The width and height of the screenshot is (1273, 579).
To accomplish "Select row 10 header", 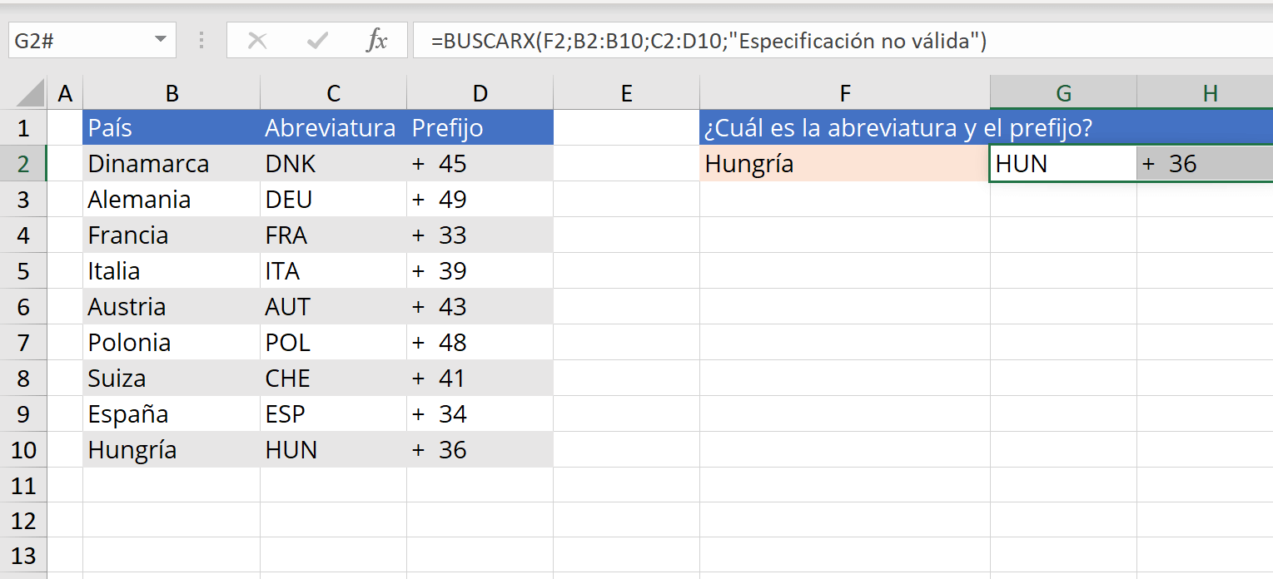I will click(x=23, y=450).
